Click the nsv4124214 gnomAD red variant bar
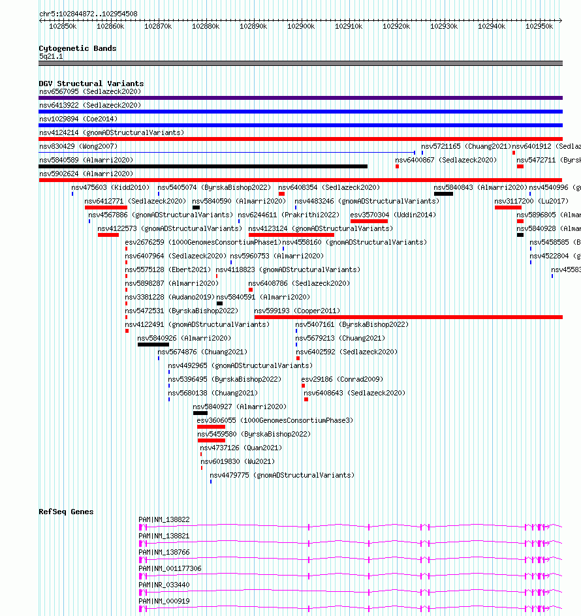This screenshot has width=581, height=616. coord(301,139)
